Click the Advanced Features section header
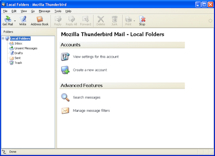215x156 pixels. (x=122, y=85)
